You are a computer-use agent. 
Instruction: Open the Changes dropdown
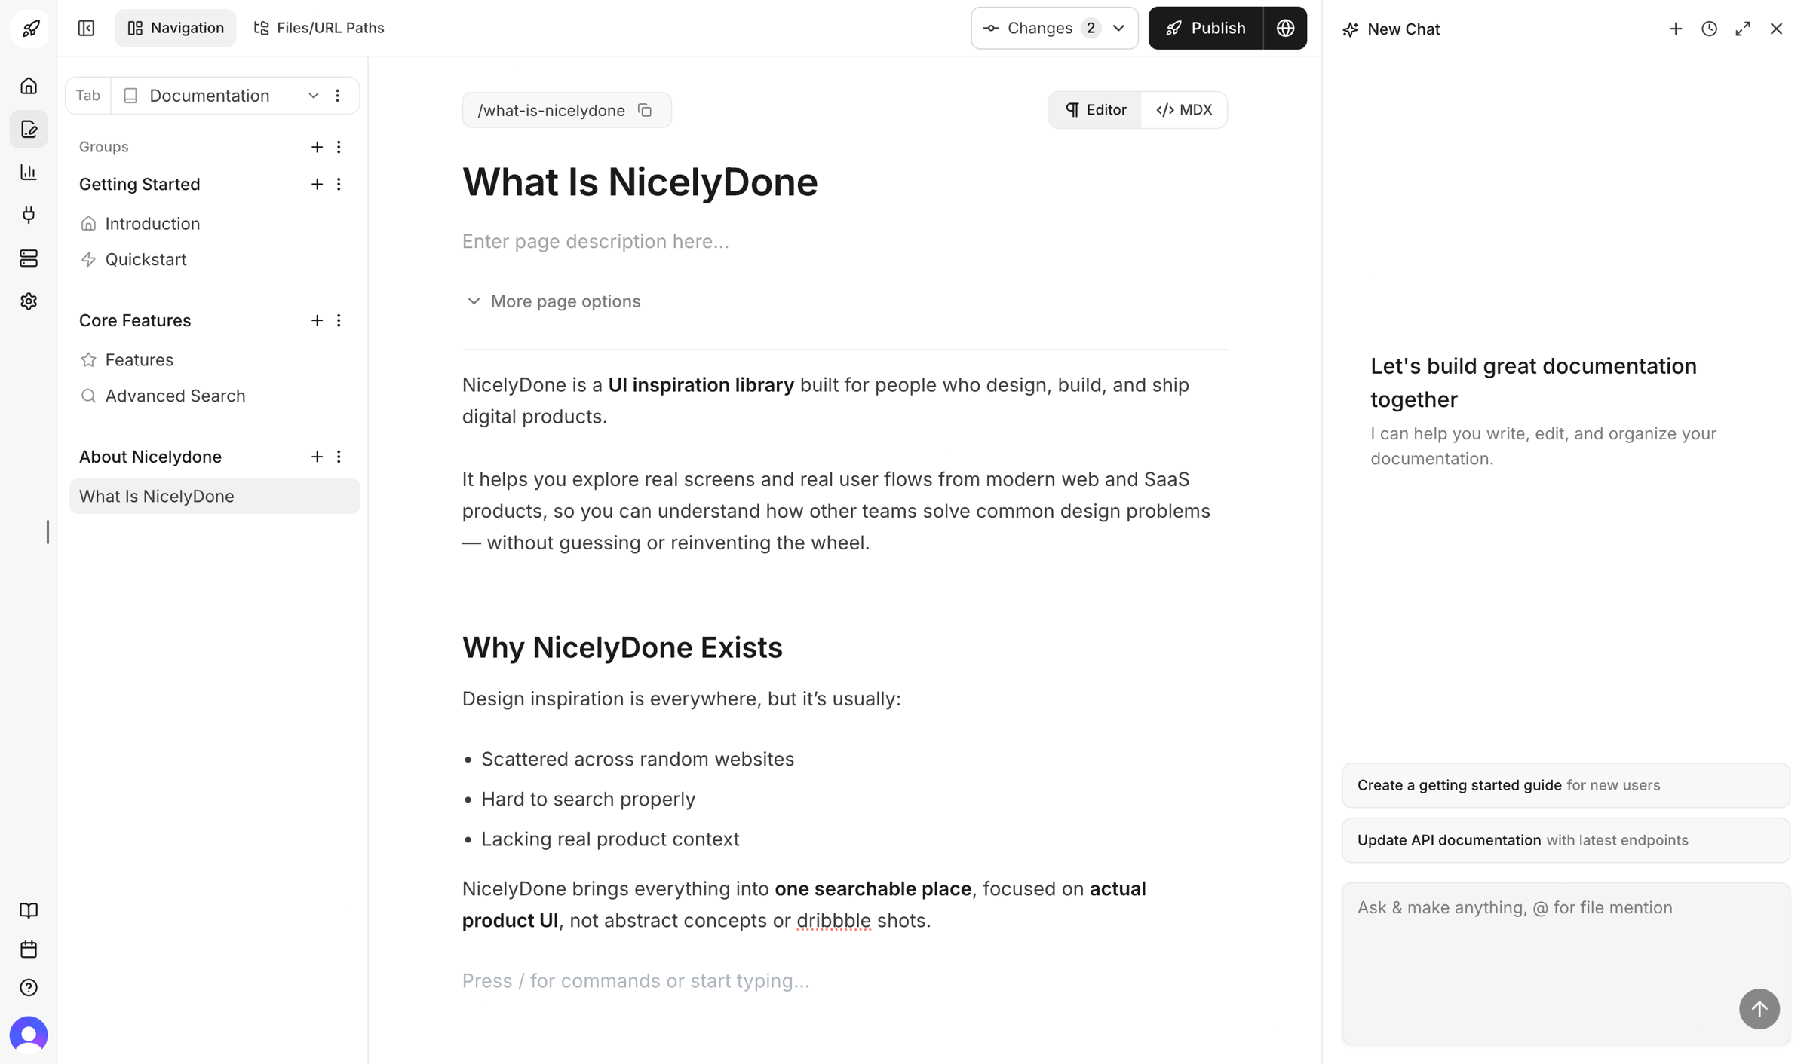[x=1054, y=29]
